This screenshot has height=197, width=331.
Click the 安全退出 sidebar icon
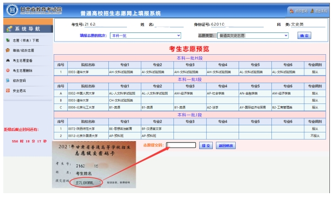coord(8,91)
